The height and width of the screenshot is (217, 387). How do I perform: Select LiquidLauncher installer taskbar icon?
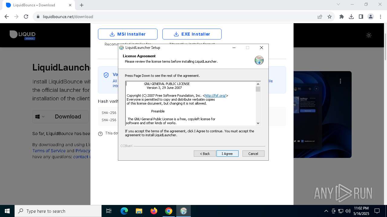tap(183, 211)
